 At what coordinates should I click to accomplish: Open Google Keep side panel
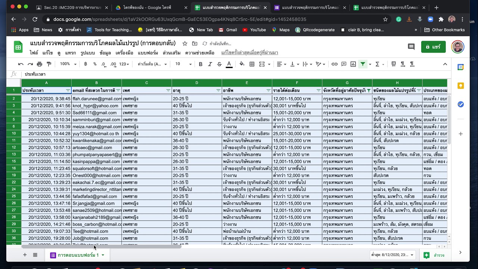[x=461, y=86]
